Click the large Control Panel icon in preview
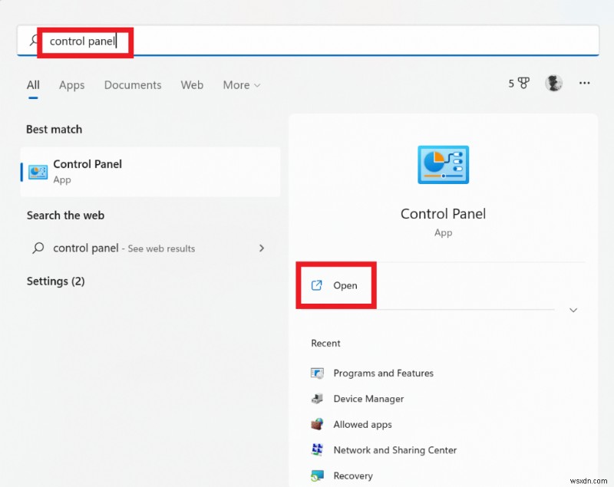The height and width of the screenshot is (487, 614). pos(444,165)
